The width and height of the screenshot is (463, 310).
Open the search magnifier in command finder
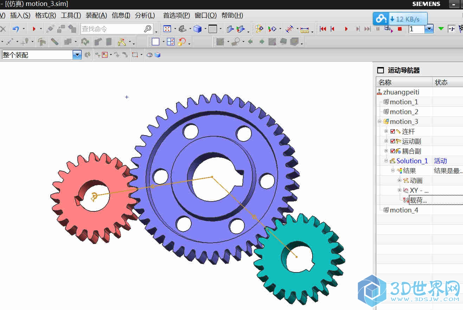pos(148,29)
